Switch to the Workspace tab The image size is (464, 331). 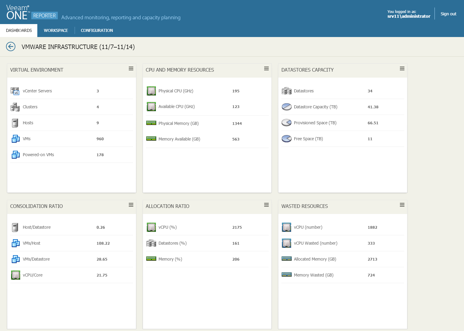click(x=56, y=30)
